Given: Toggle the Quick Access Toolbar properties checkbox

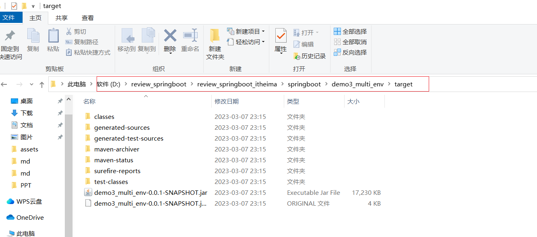Looking at the screenshot, I should click(14, 6).
